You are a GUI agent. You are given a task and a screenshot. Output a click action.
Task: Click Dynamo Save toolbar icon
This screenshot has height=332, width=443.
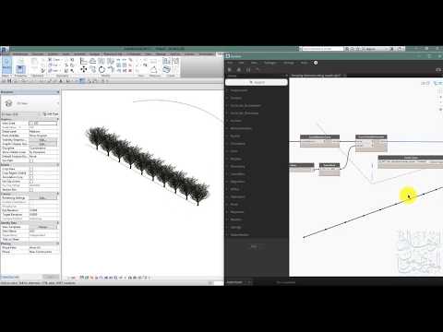(248, 70)
